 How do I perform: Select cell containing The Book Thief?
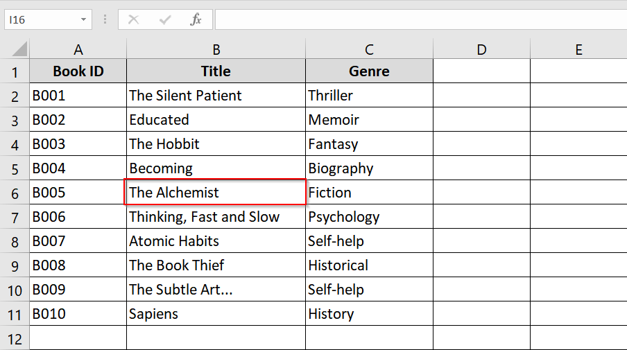coord(216,265)
